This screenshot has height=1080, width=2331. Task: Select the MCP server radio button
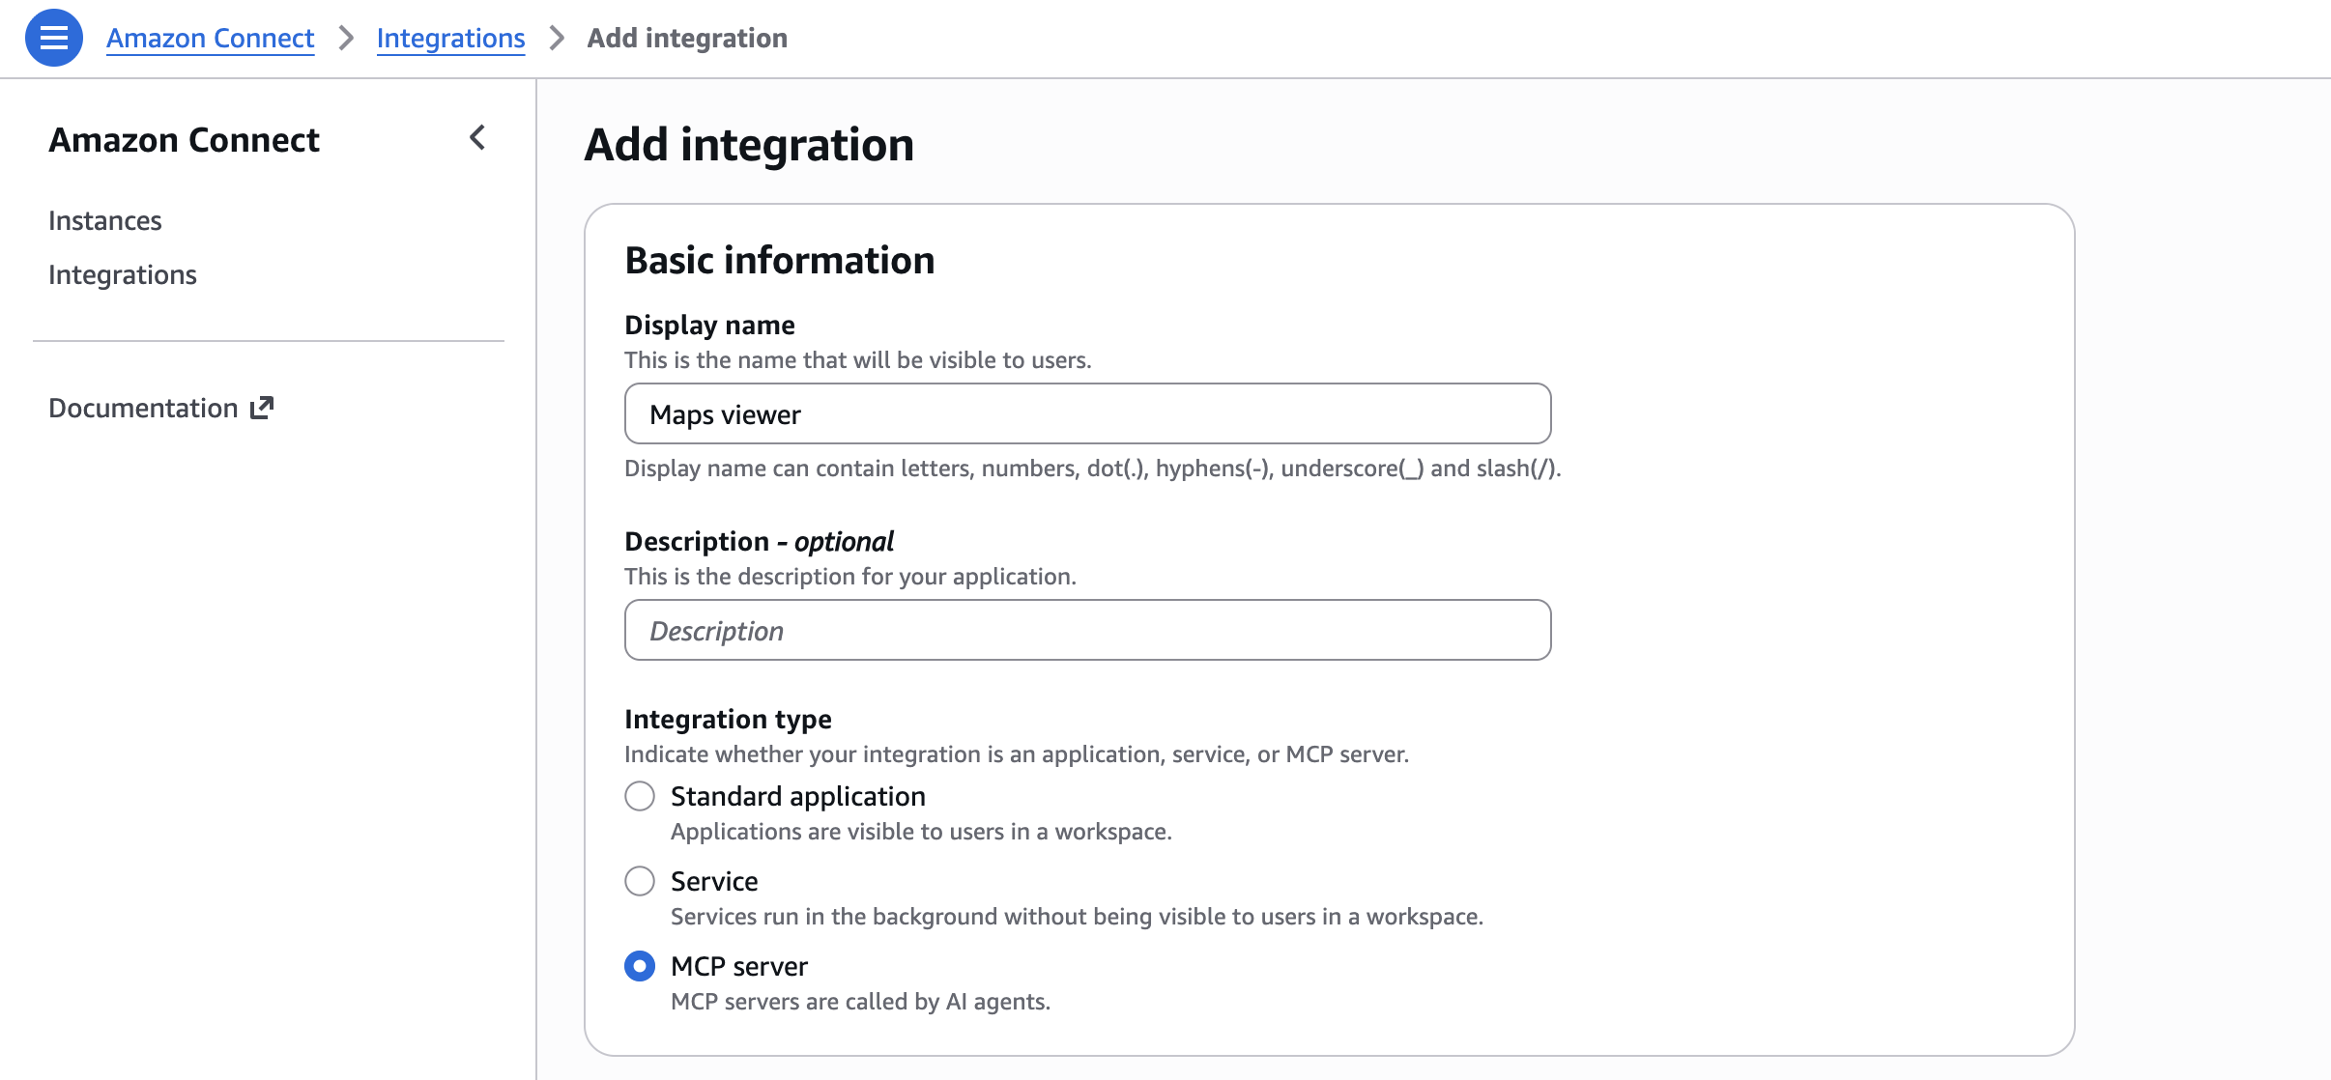pyautogui.click(x=641, y=965)
